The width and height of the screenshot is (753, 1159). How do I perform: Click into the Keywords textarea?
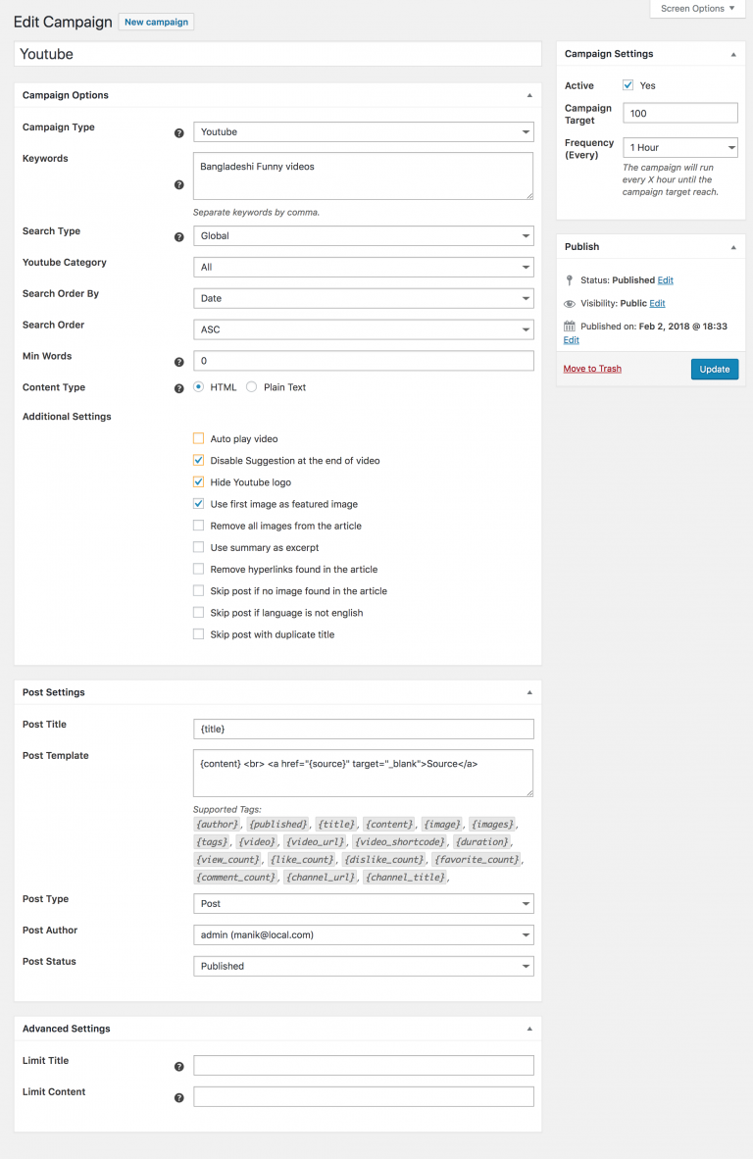(364, 176)
